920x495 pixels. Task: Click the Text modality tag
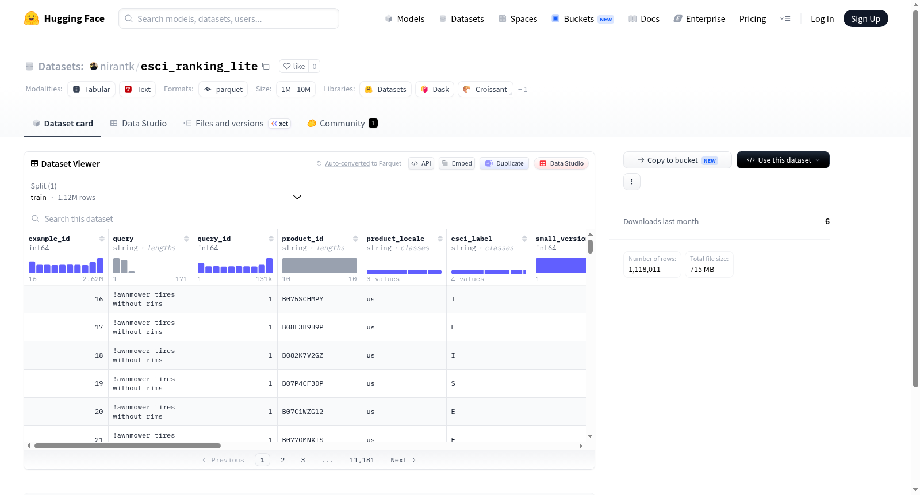[x=138, y=89]
